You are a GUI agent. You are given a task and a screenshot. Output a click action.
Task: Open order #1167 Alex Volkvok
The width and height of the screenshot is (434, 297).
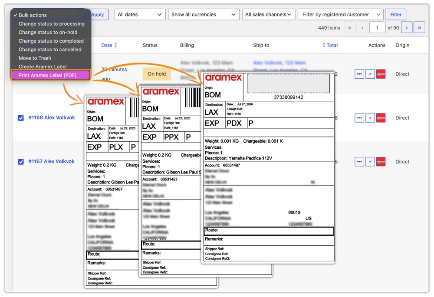tap(51, 161)
